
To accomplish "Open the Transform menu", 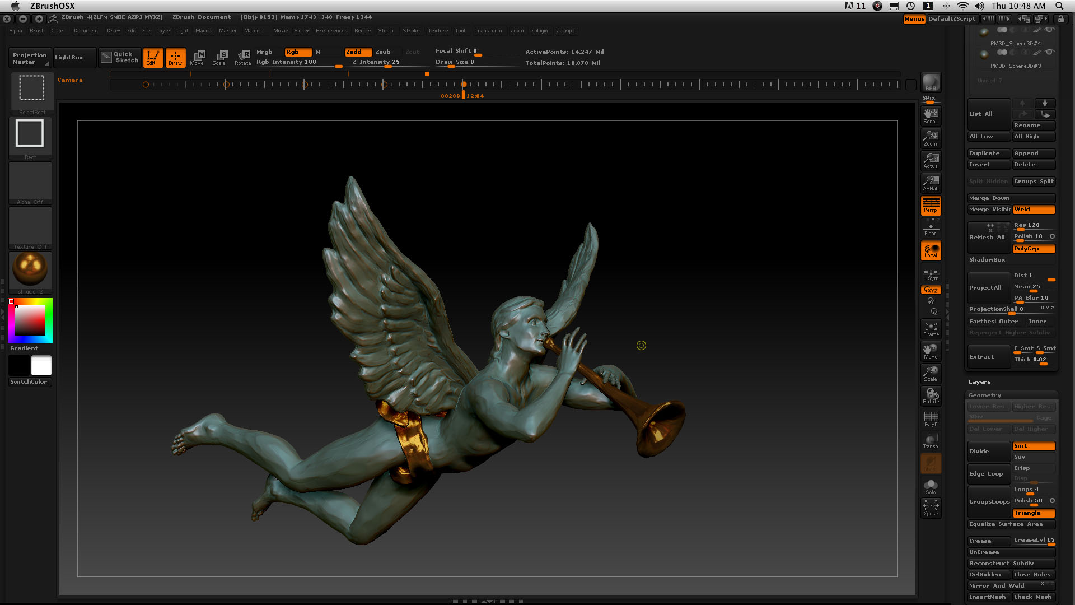I will tap(488, 31).
